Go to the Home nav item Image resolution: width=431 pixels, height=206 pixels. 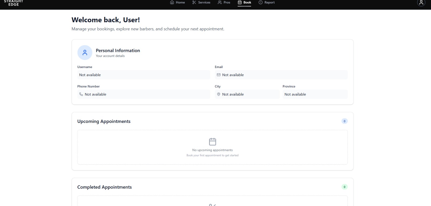pos(178,2)
